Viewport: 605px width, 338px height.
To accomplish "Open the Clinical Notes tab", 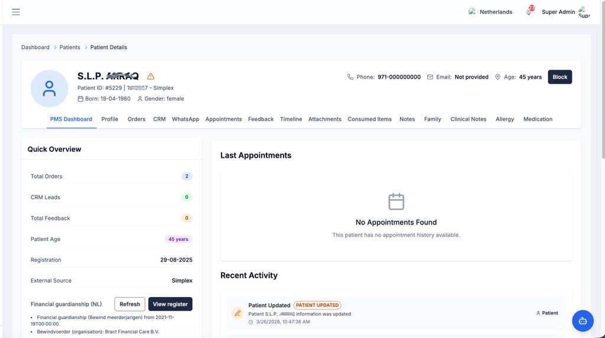I will click(469, 119).
